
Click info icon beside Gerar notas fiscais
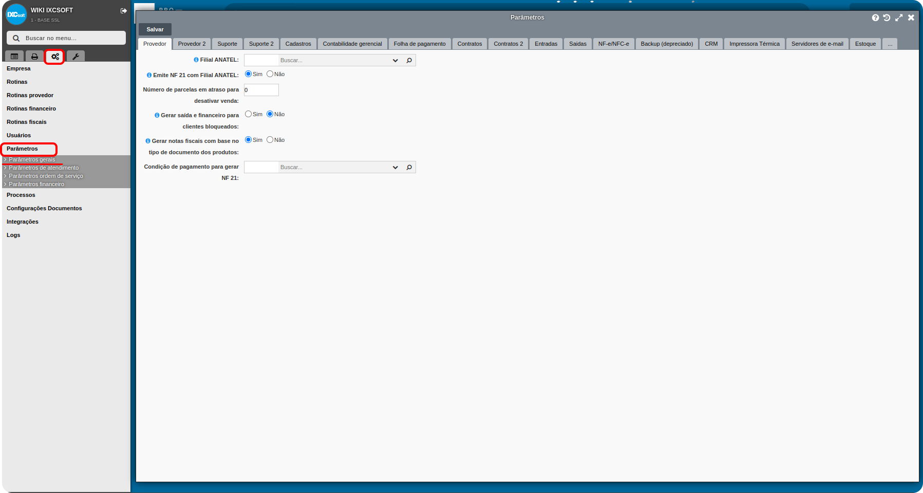coord(148,141)
